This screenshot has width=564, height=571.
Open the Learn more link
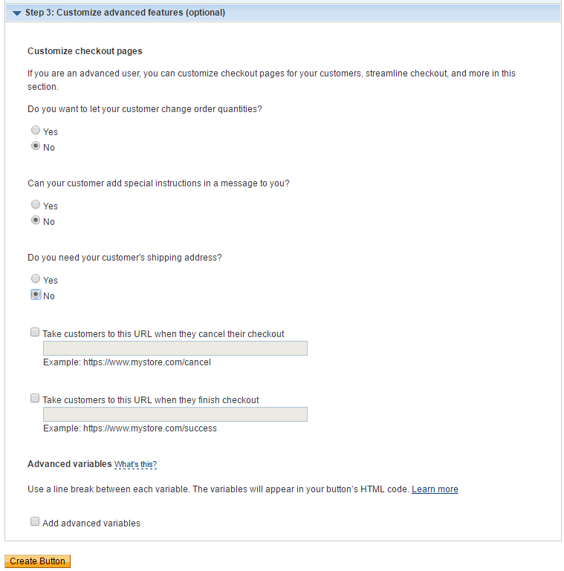pos(435,489)
